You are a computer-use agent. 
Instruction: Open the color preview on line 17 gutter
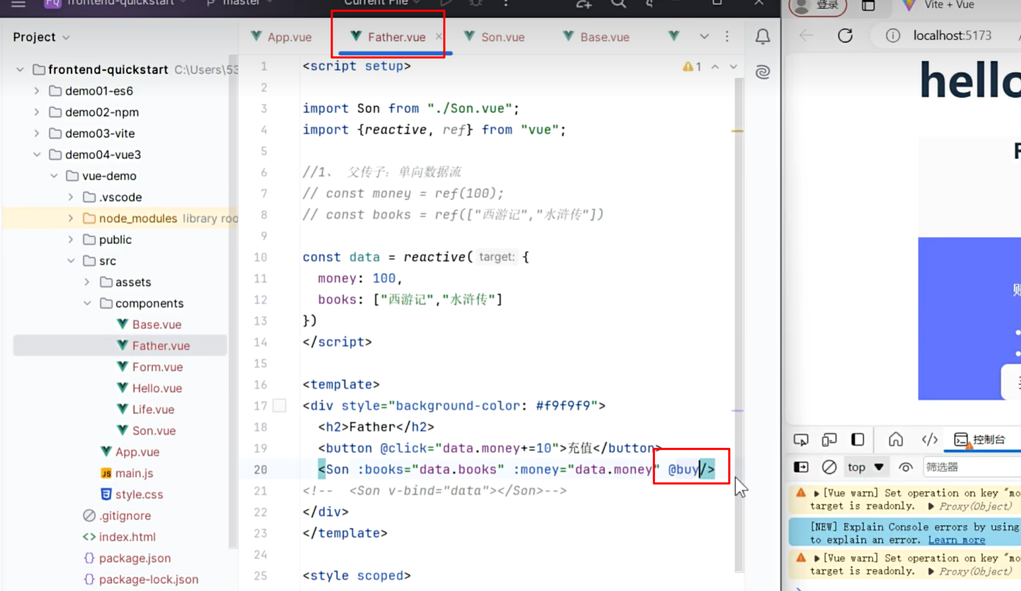point(279,406)
